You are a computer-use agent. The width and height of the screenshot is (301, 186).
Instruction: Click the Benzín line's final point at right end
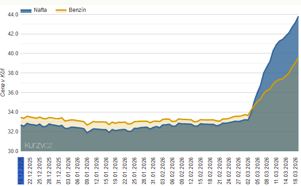(x=298, y=58)
